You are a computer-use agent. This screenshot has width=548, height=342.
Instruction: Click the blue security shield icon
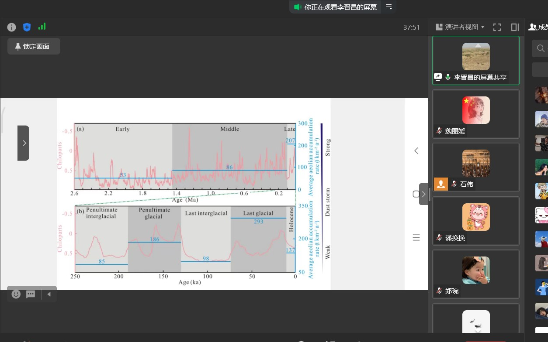click(27, 27)
